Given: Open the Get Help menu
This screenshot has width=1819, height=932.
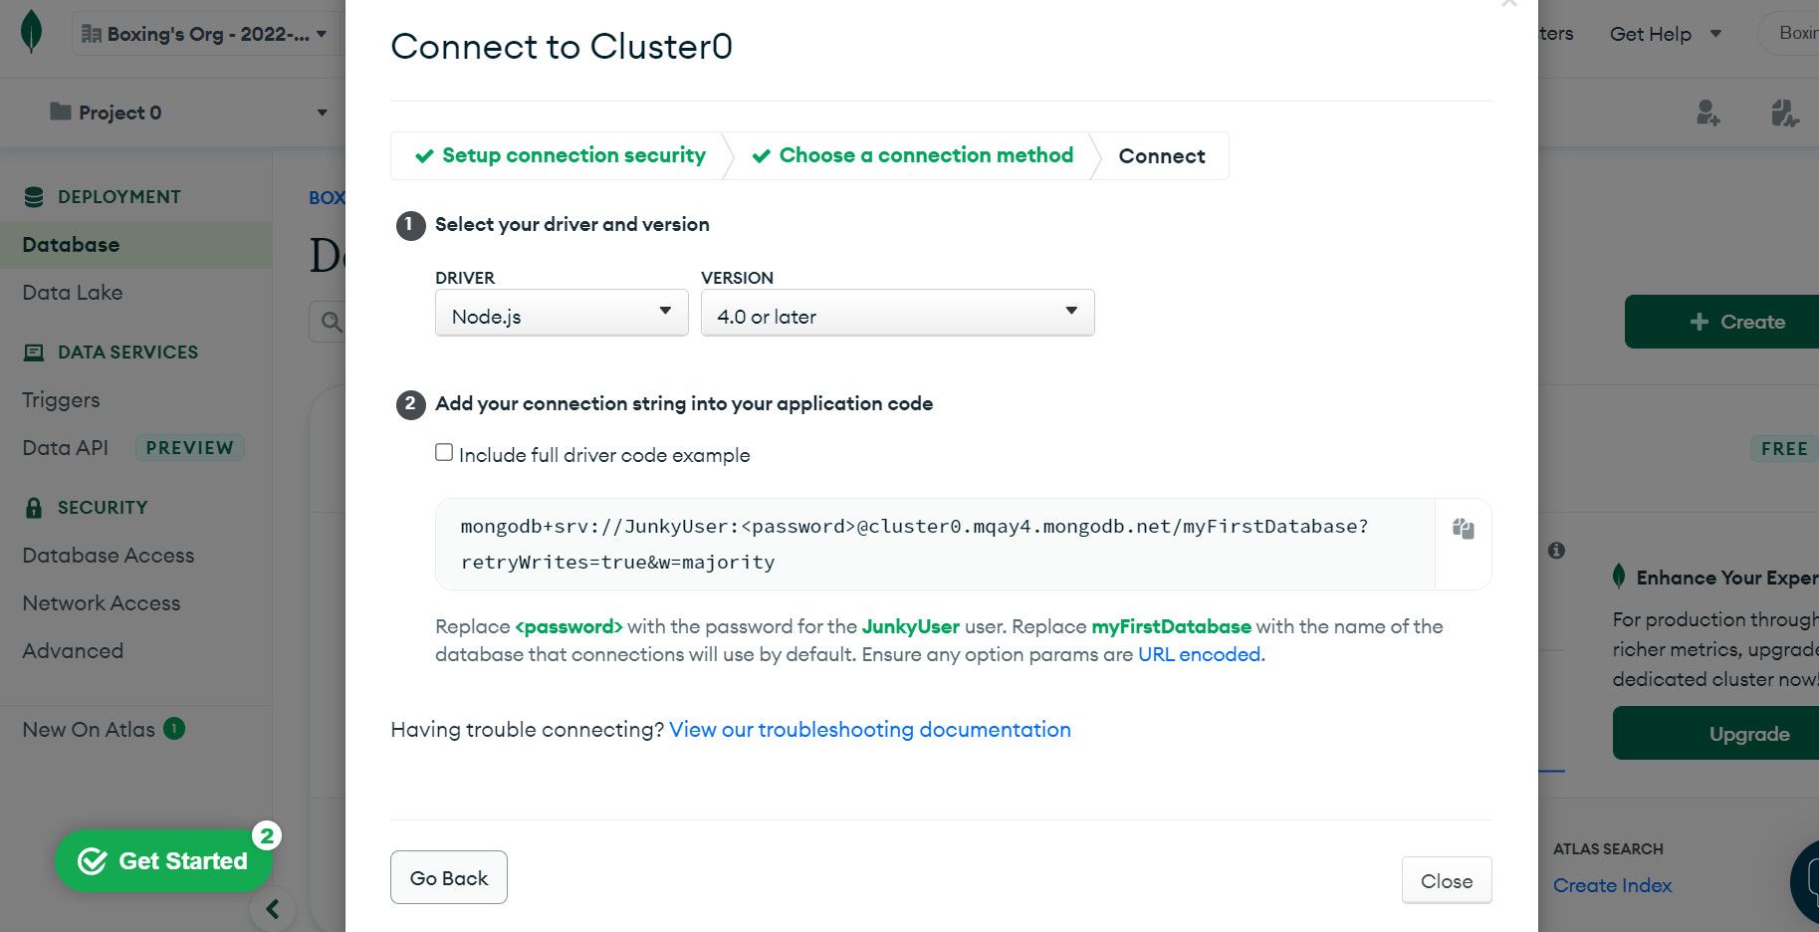Looking at the screenshot, I should coord(1665,34).
